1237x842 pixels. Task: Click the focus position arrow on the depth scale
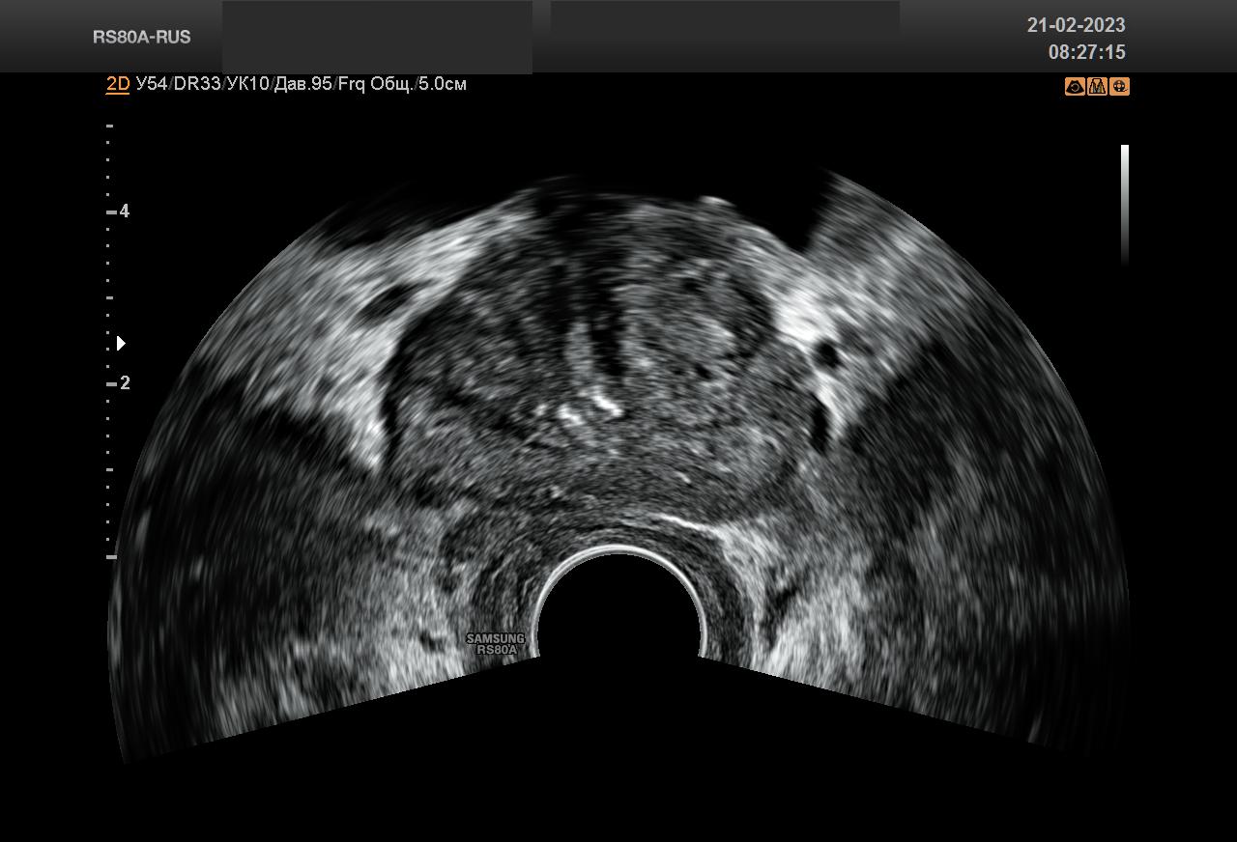(121, 344)
